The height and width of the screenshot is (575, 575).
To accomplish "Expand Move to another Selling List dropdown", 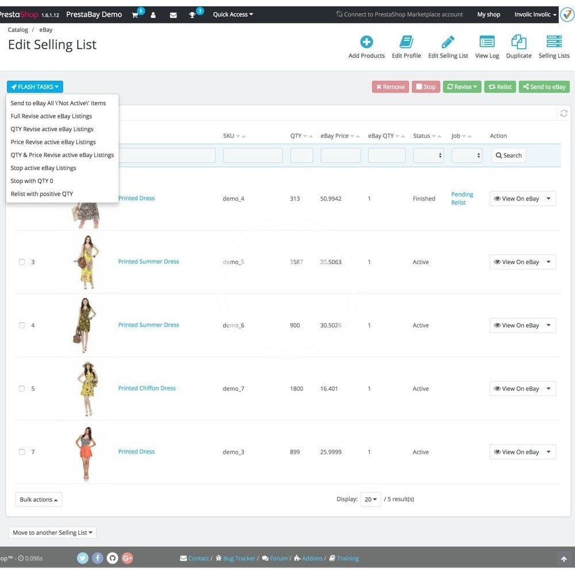I will (x=52, y=532).
